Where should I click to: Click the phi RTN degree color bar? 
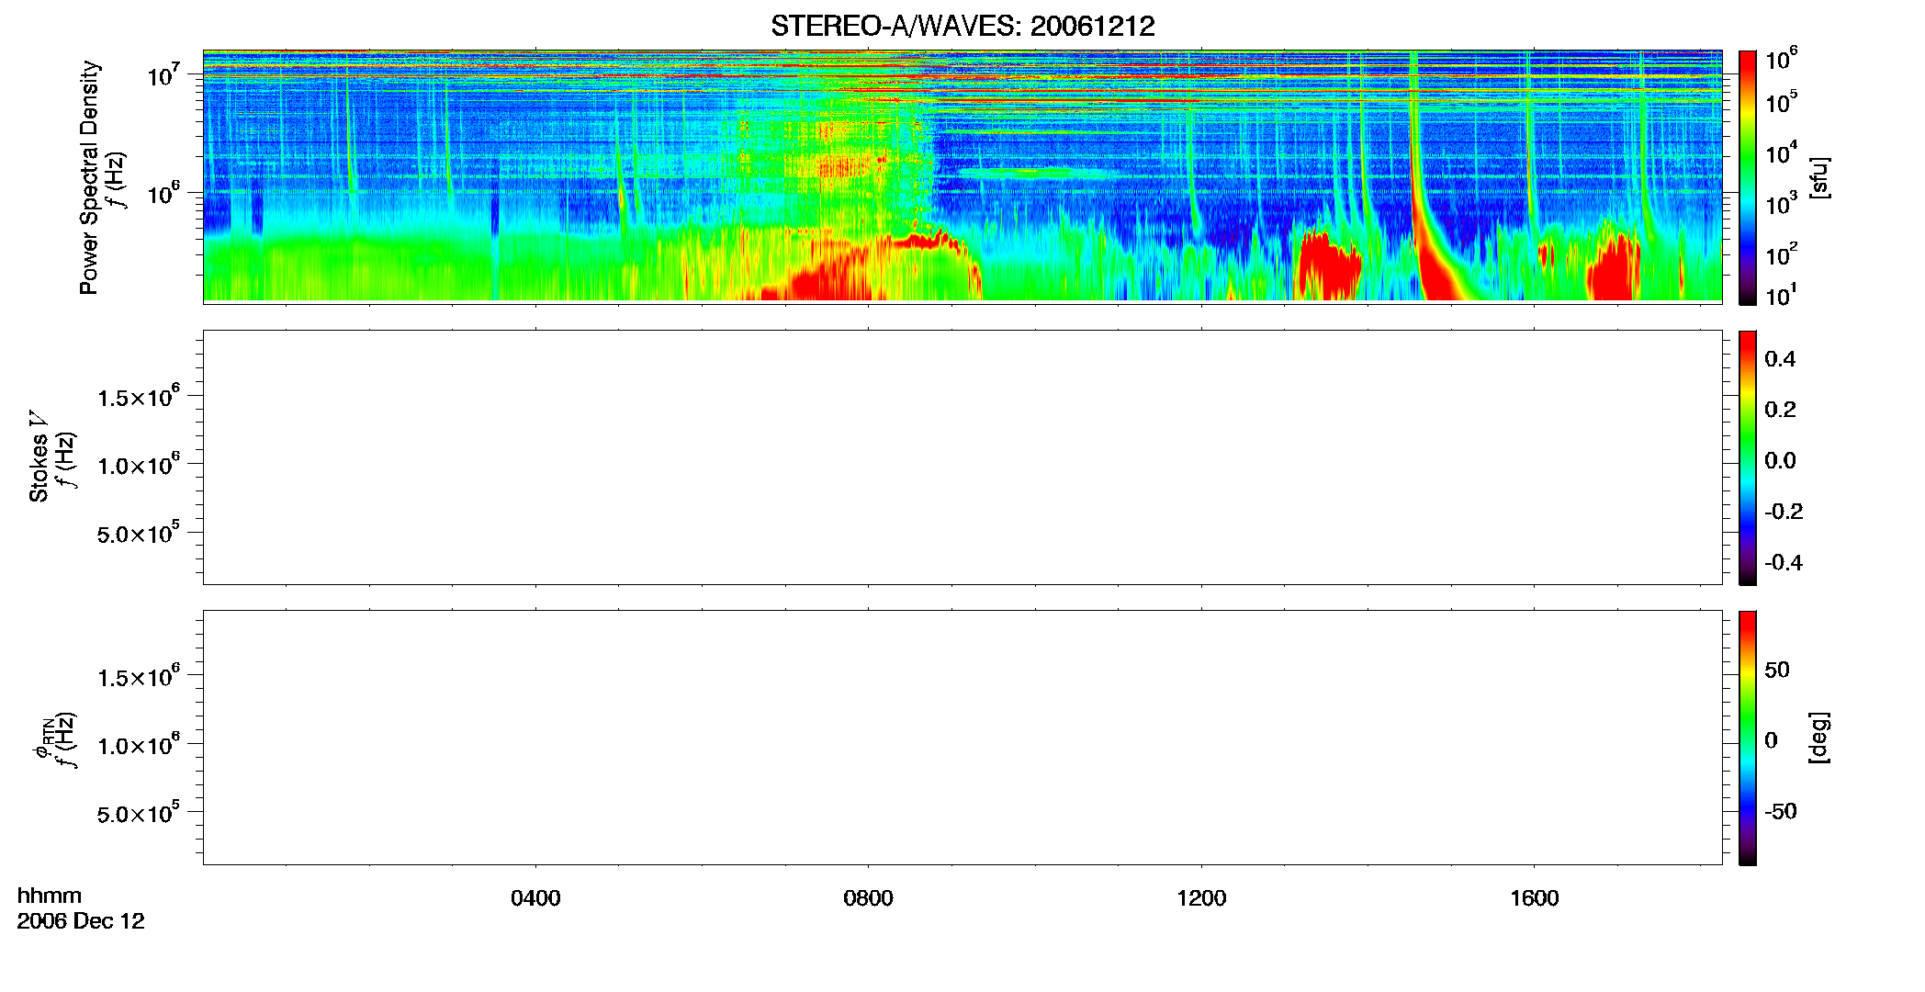[1747, 738]
